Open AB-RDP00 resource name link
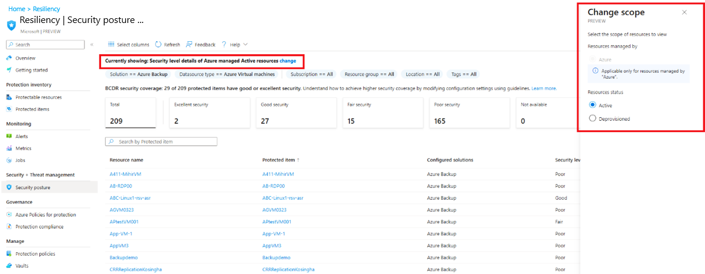This screenshot has height=274, width=705. [121, 186]
